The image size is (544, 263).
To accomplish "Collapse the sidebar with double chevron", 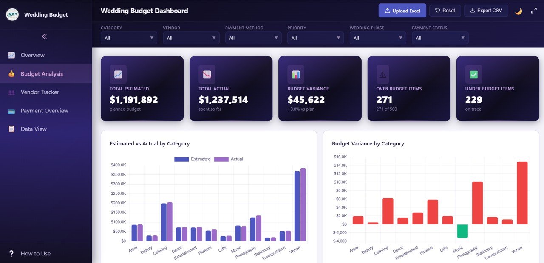I will coord(44,36).
